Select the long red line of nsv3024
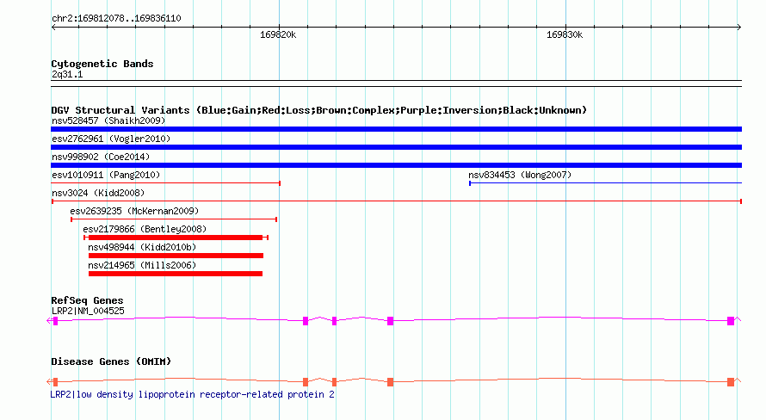The width and height of the screenshot is (766, 420). [397, 201]
